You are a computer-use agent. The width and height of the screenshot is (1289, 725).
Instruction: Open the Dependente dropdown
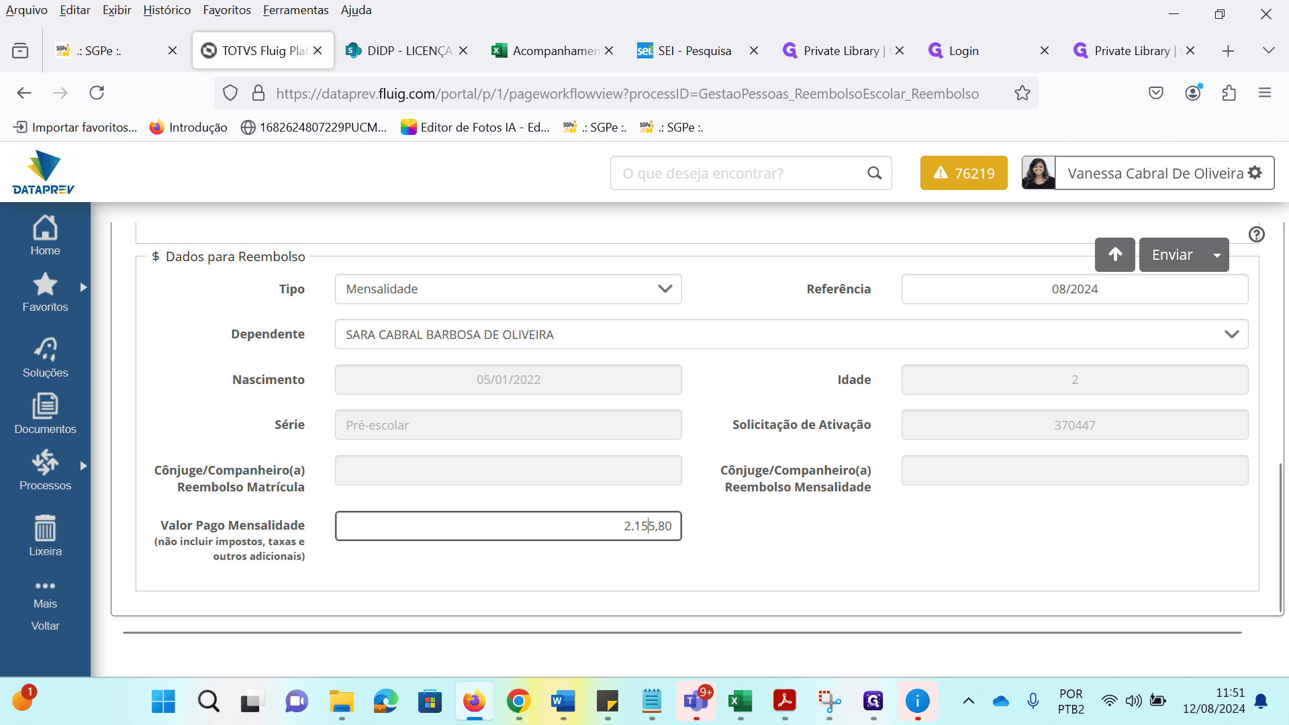tap(792, 334)
